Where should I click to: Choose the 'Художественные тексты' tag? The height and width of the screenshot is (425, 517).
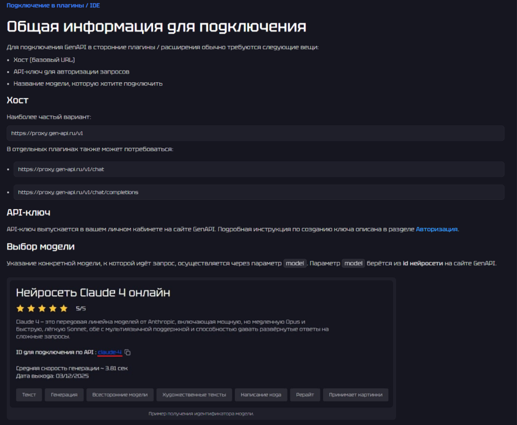click(x=194, y=395)
